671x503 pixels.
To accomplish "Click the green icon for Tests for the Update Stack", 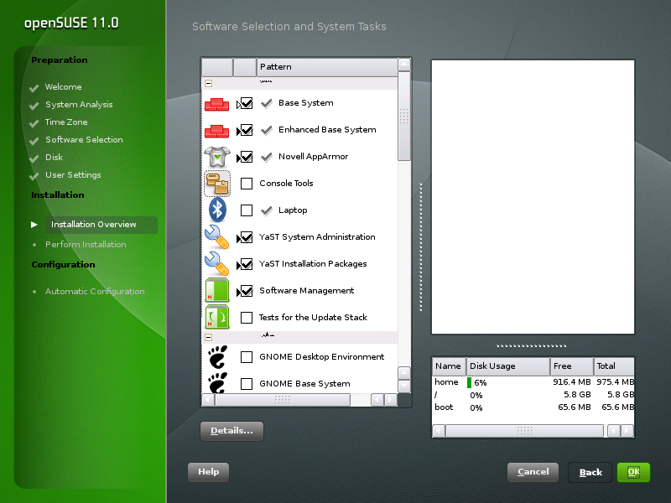I will (x=217, y=317).
